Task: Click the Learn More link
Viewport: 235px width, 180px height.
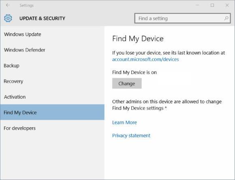Action: (x=124, y=122)
